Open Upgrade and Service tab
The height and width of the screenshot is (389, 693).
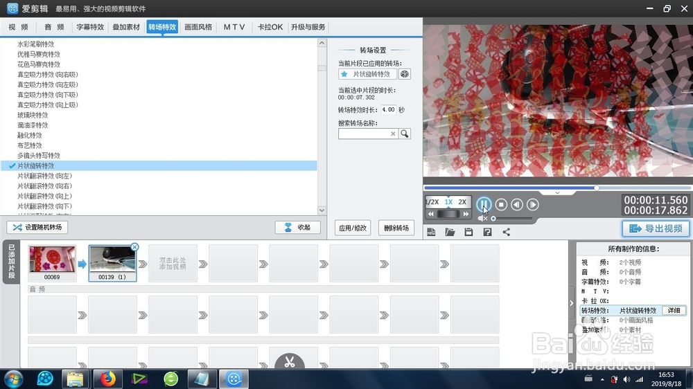click(308, 27)
